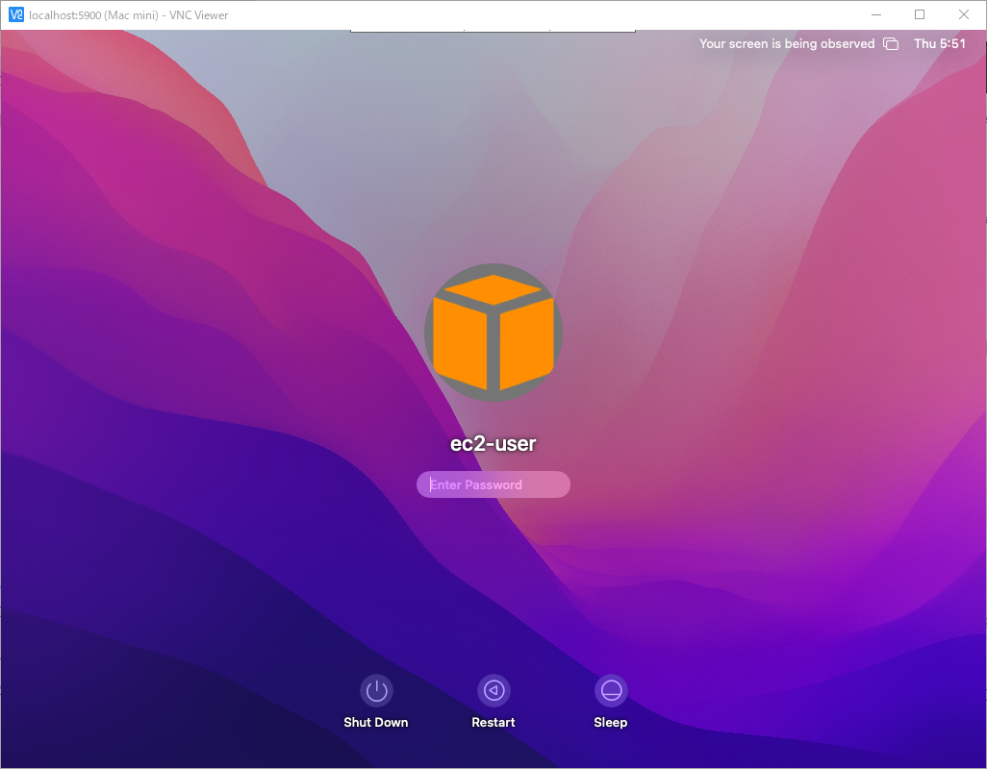Click 'Your screen is being observed' text
Screen dimensions: 987x769
tap(786, 44)
